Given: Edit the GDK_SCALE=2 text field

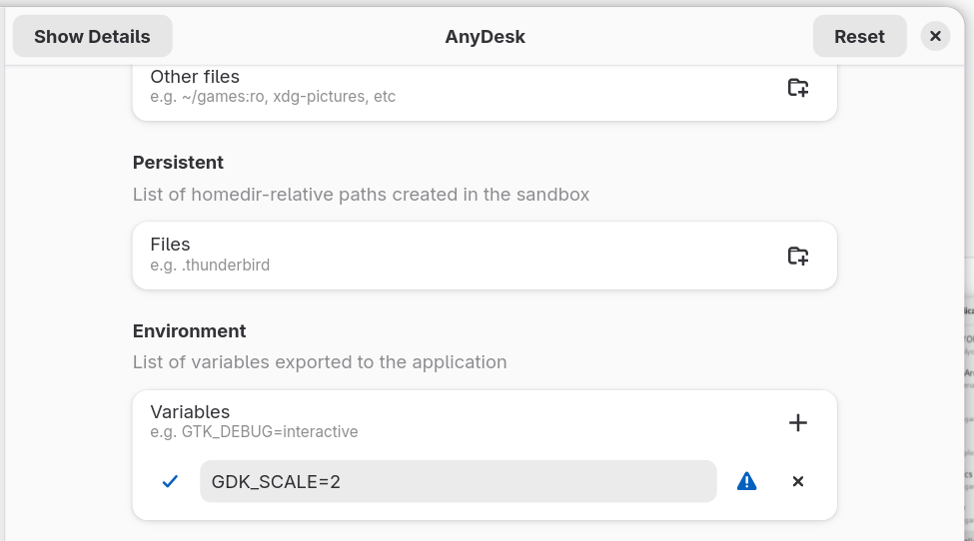Looking at the screenshot, I should 458,481.
